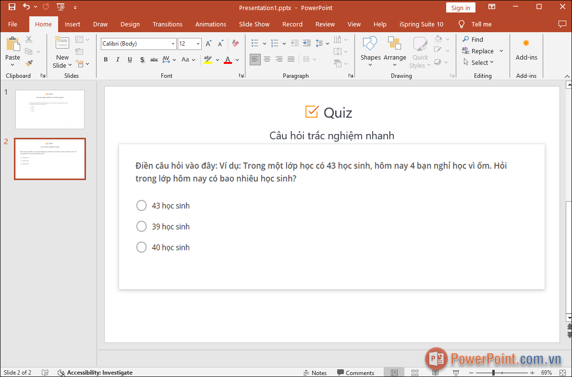The image size is (572, 377).
Task: Toggle Bold formatting
Action: click(106, 60)
